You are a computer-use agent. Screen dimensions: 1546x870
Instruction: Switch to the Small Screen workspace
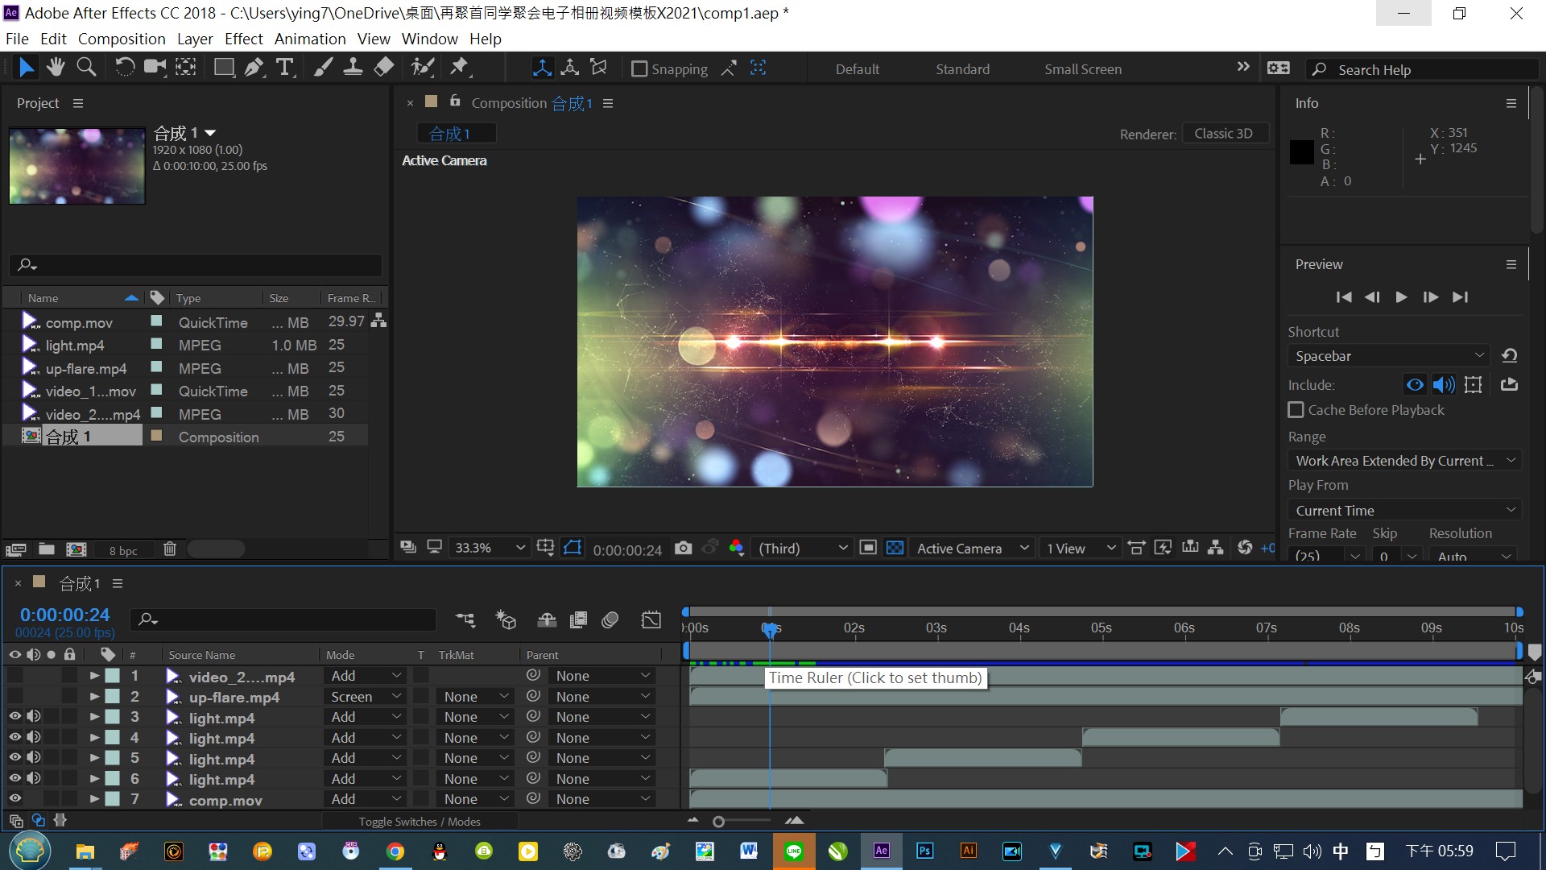coord(1082,69)
